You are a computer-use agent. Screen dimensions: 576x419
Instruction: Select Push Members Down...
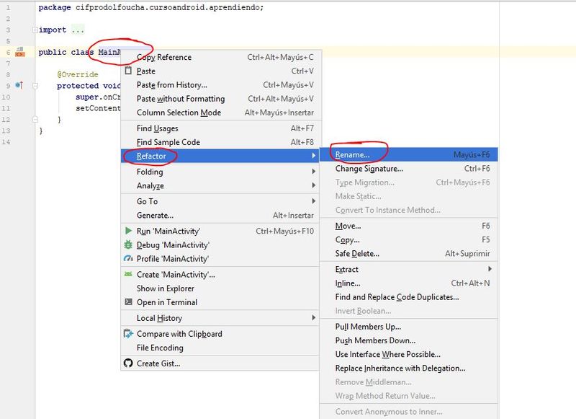tap(409, 340)
